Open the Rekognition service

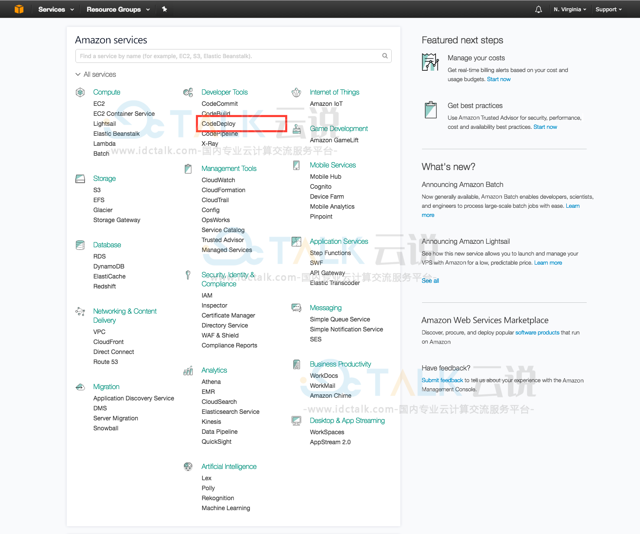click(x=218, y=498)
